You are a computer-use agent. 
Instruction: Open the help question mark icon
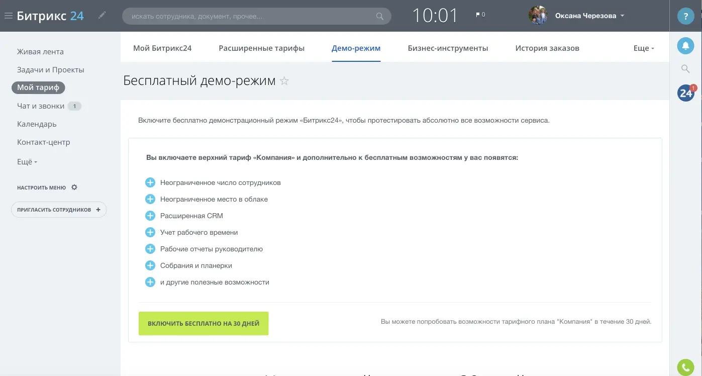point(685,16)
